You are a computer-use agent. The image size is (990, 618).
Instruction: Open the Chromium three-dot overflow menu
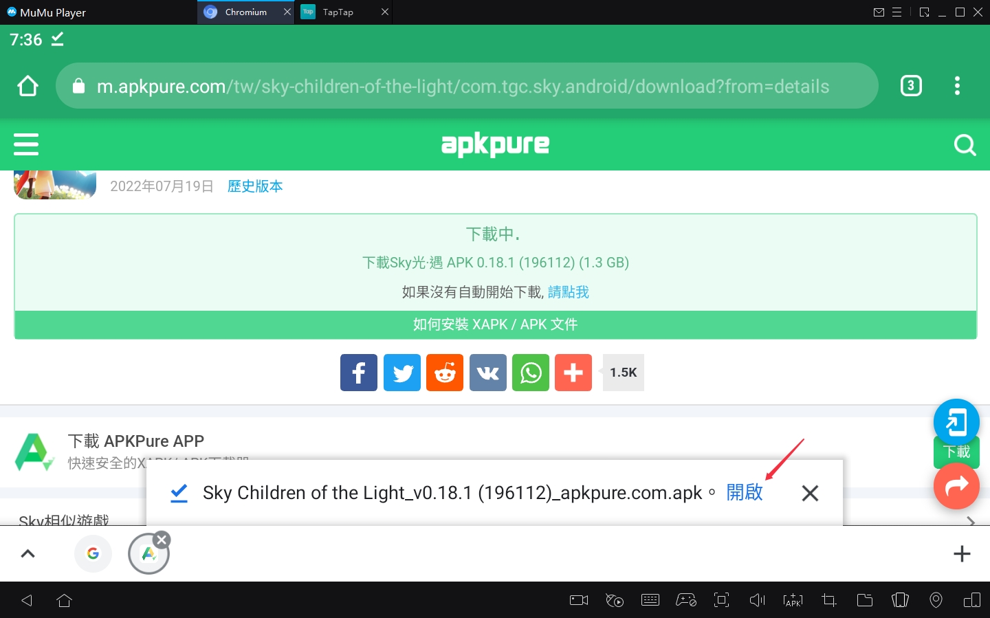point(957,86)
